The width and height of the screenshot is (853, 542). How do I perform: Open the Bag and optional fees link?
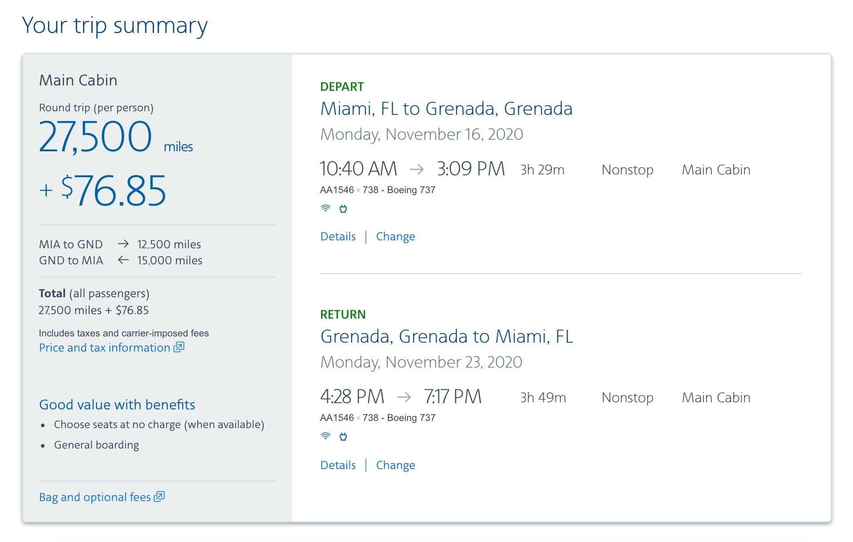pyautogui.click(x=95, y=497)
